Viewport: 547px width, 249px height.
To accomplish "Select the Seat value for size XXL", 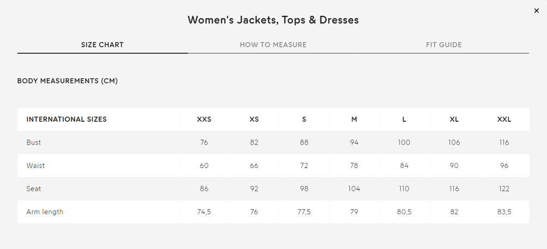I will tap(504, 189).
